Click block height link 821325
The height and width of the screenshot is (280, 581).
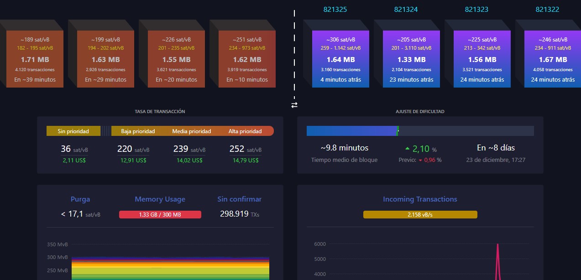(335, 9)
